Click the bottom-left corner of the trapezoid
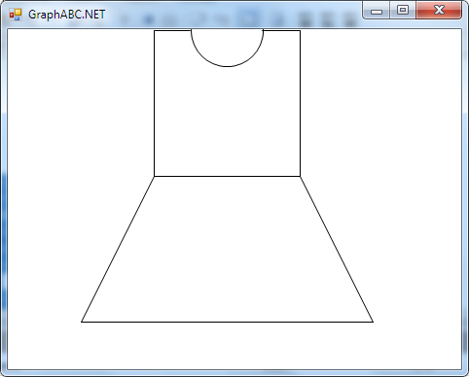 click(82, 322)
